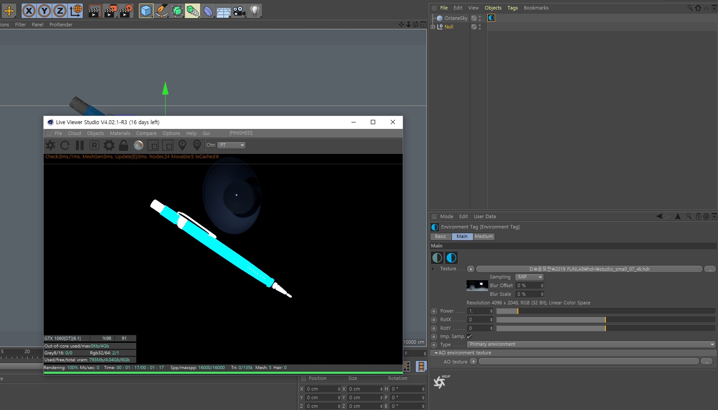Viewport: 718px width, 410px height.
Task: Pause rendering in Live Viewer
Action: 80,145
